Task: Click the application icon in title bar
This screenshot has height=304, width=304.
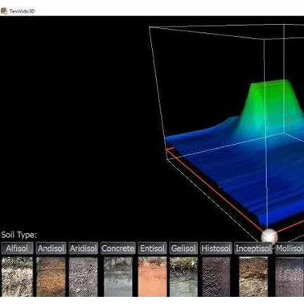Action: point(4,11)
